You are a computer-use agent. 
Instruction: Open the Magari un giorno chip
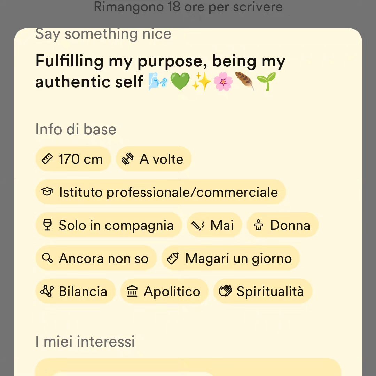tap(231, 258)
